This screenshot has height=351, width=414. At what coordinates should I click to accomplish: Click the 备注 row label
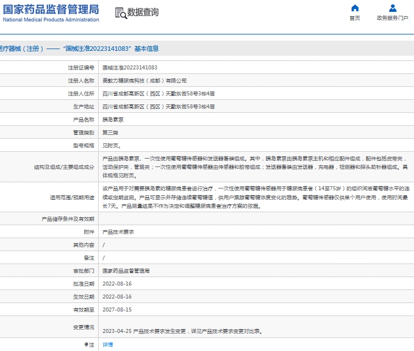click(89, 258)
